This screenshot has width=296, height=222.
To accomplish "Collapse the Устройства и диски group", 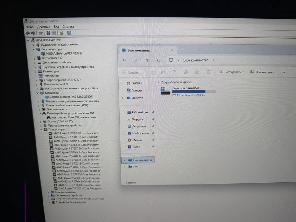I will pos(159,82).
